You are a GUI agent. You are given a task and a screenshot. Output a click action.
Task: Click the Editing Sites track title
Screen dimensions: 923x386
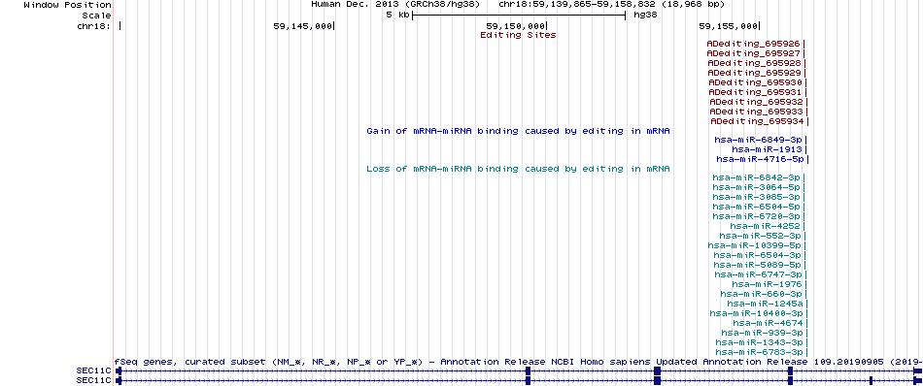[518, 35]
